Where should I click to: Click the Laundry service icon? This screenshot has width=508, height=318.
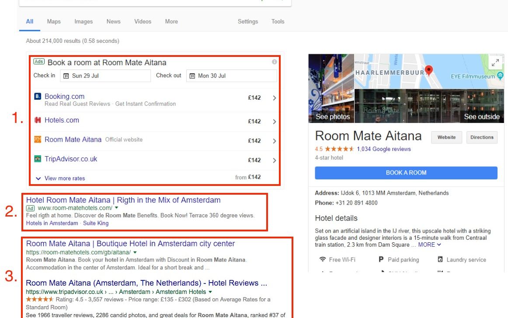pos(440,259)
